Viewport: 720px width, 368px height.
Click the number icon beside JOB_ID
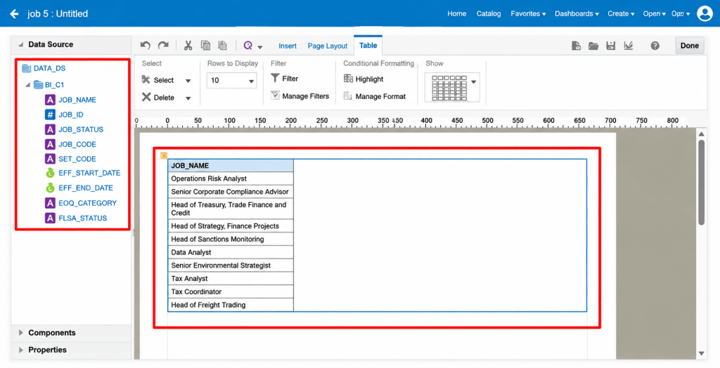click(50, 114)
